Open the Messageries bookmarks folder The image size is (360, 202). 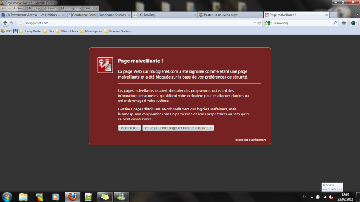[x=91, y=31]
